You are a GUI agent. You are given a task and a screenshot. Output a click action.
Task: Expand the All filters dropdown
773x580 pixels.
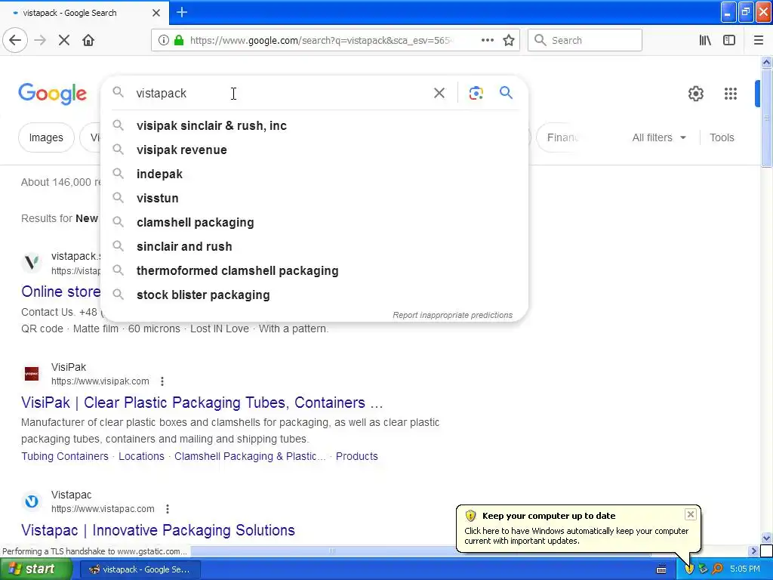pyautogui.click(x=659, y=137)
